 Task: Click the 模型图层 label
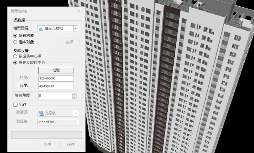point(21,28)
